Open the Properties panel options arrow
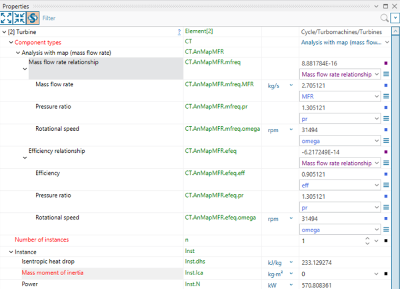 376,7
